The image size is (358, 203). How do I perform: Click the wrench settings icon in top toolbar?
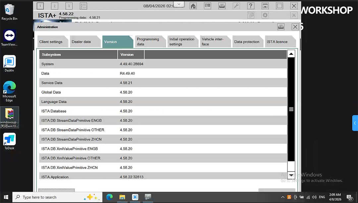tap(236, 6)
